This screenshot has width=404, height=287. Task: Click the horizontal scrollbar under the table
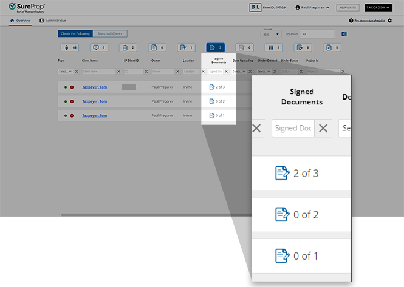pos(156,215)
